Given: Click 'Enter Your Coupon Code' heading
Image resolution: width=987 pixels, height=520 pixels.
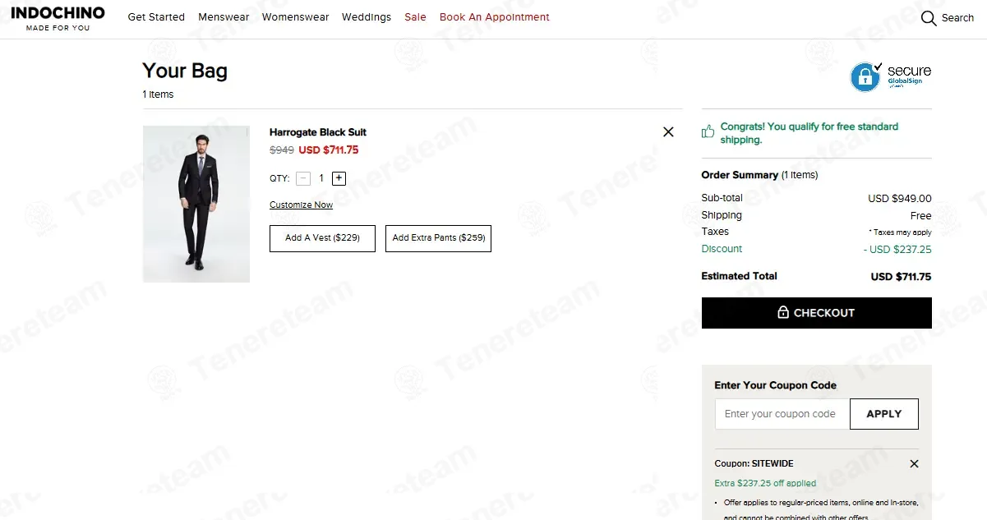Looking at the screenshot, I should tap(776, 385).
